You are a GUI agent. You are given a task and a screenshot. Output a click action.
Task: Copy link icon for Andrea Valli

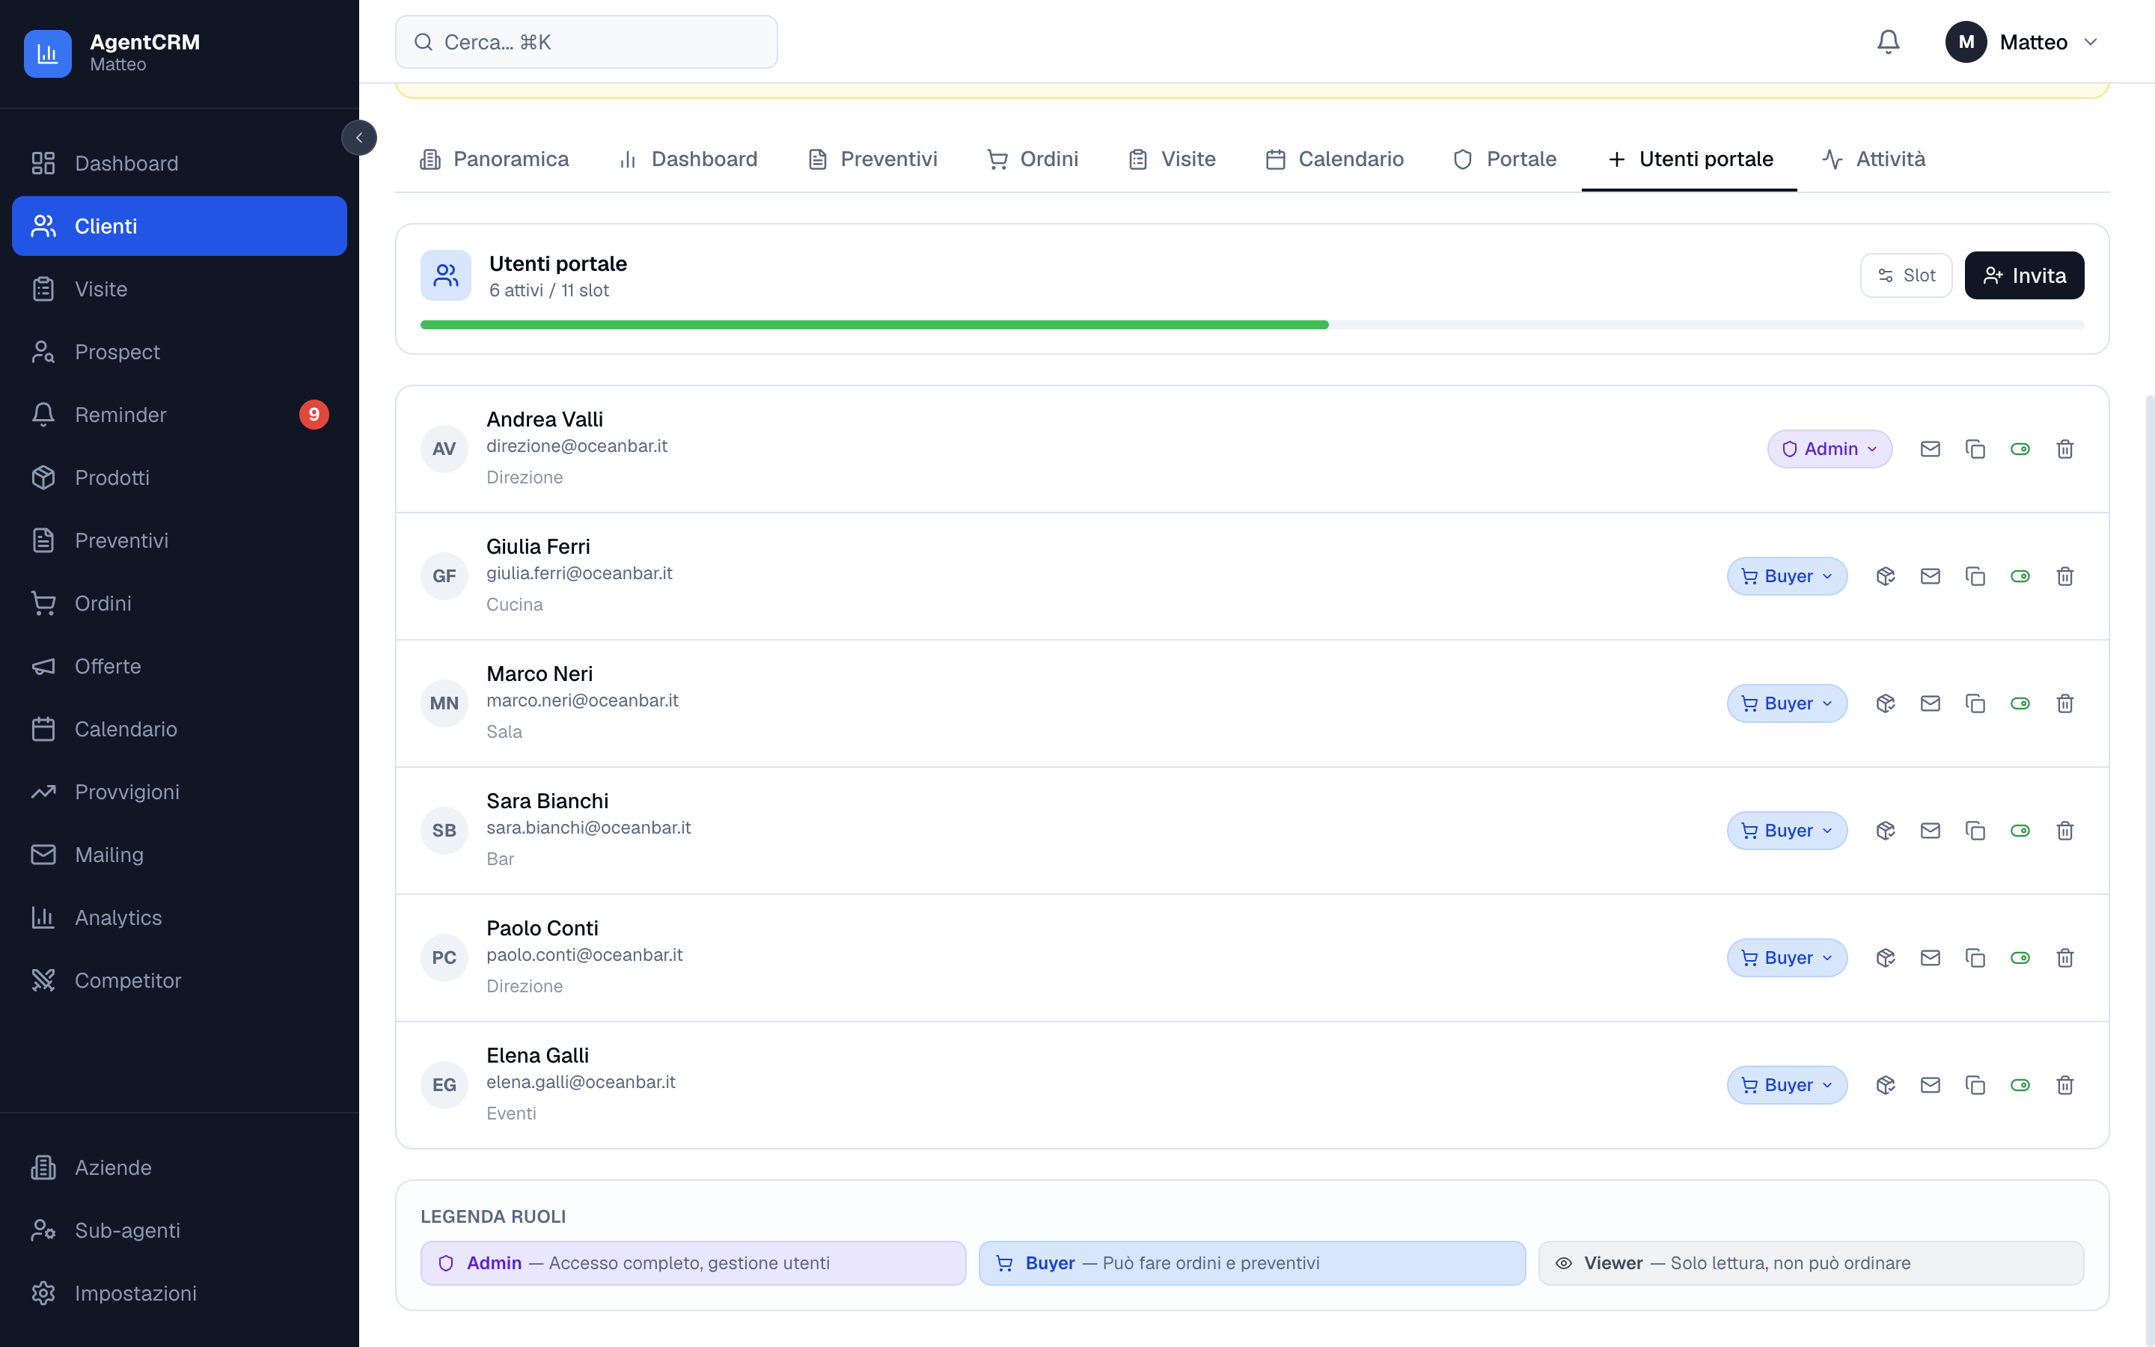pos(1975,449)
